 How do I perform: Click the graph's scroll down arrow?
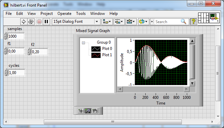click(x=192, y=83)
